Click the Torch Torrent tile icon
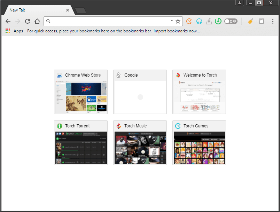Viewport: 280px width, 212px height. coord(60,126)
